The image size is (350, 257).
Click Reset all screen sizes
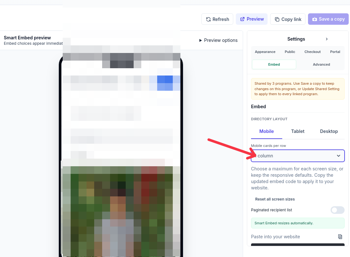(x=275, y=199)
